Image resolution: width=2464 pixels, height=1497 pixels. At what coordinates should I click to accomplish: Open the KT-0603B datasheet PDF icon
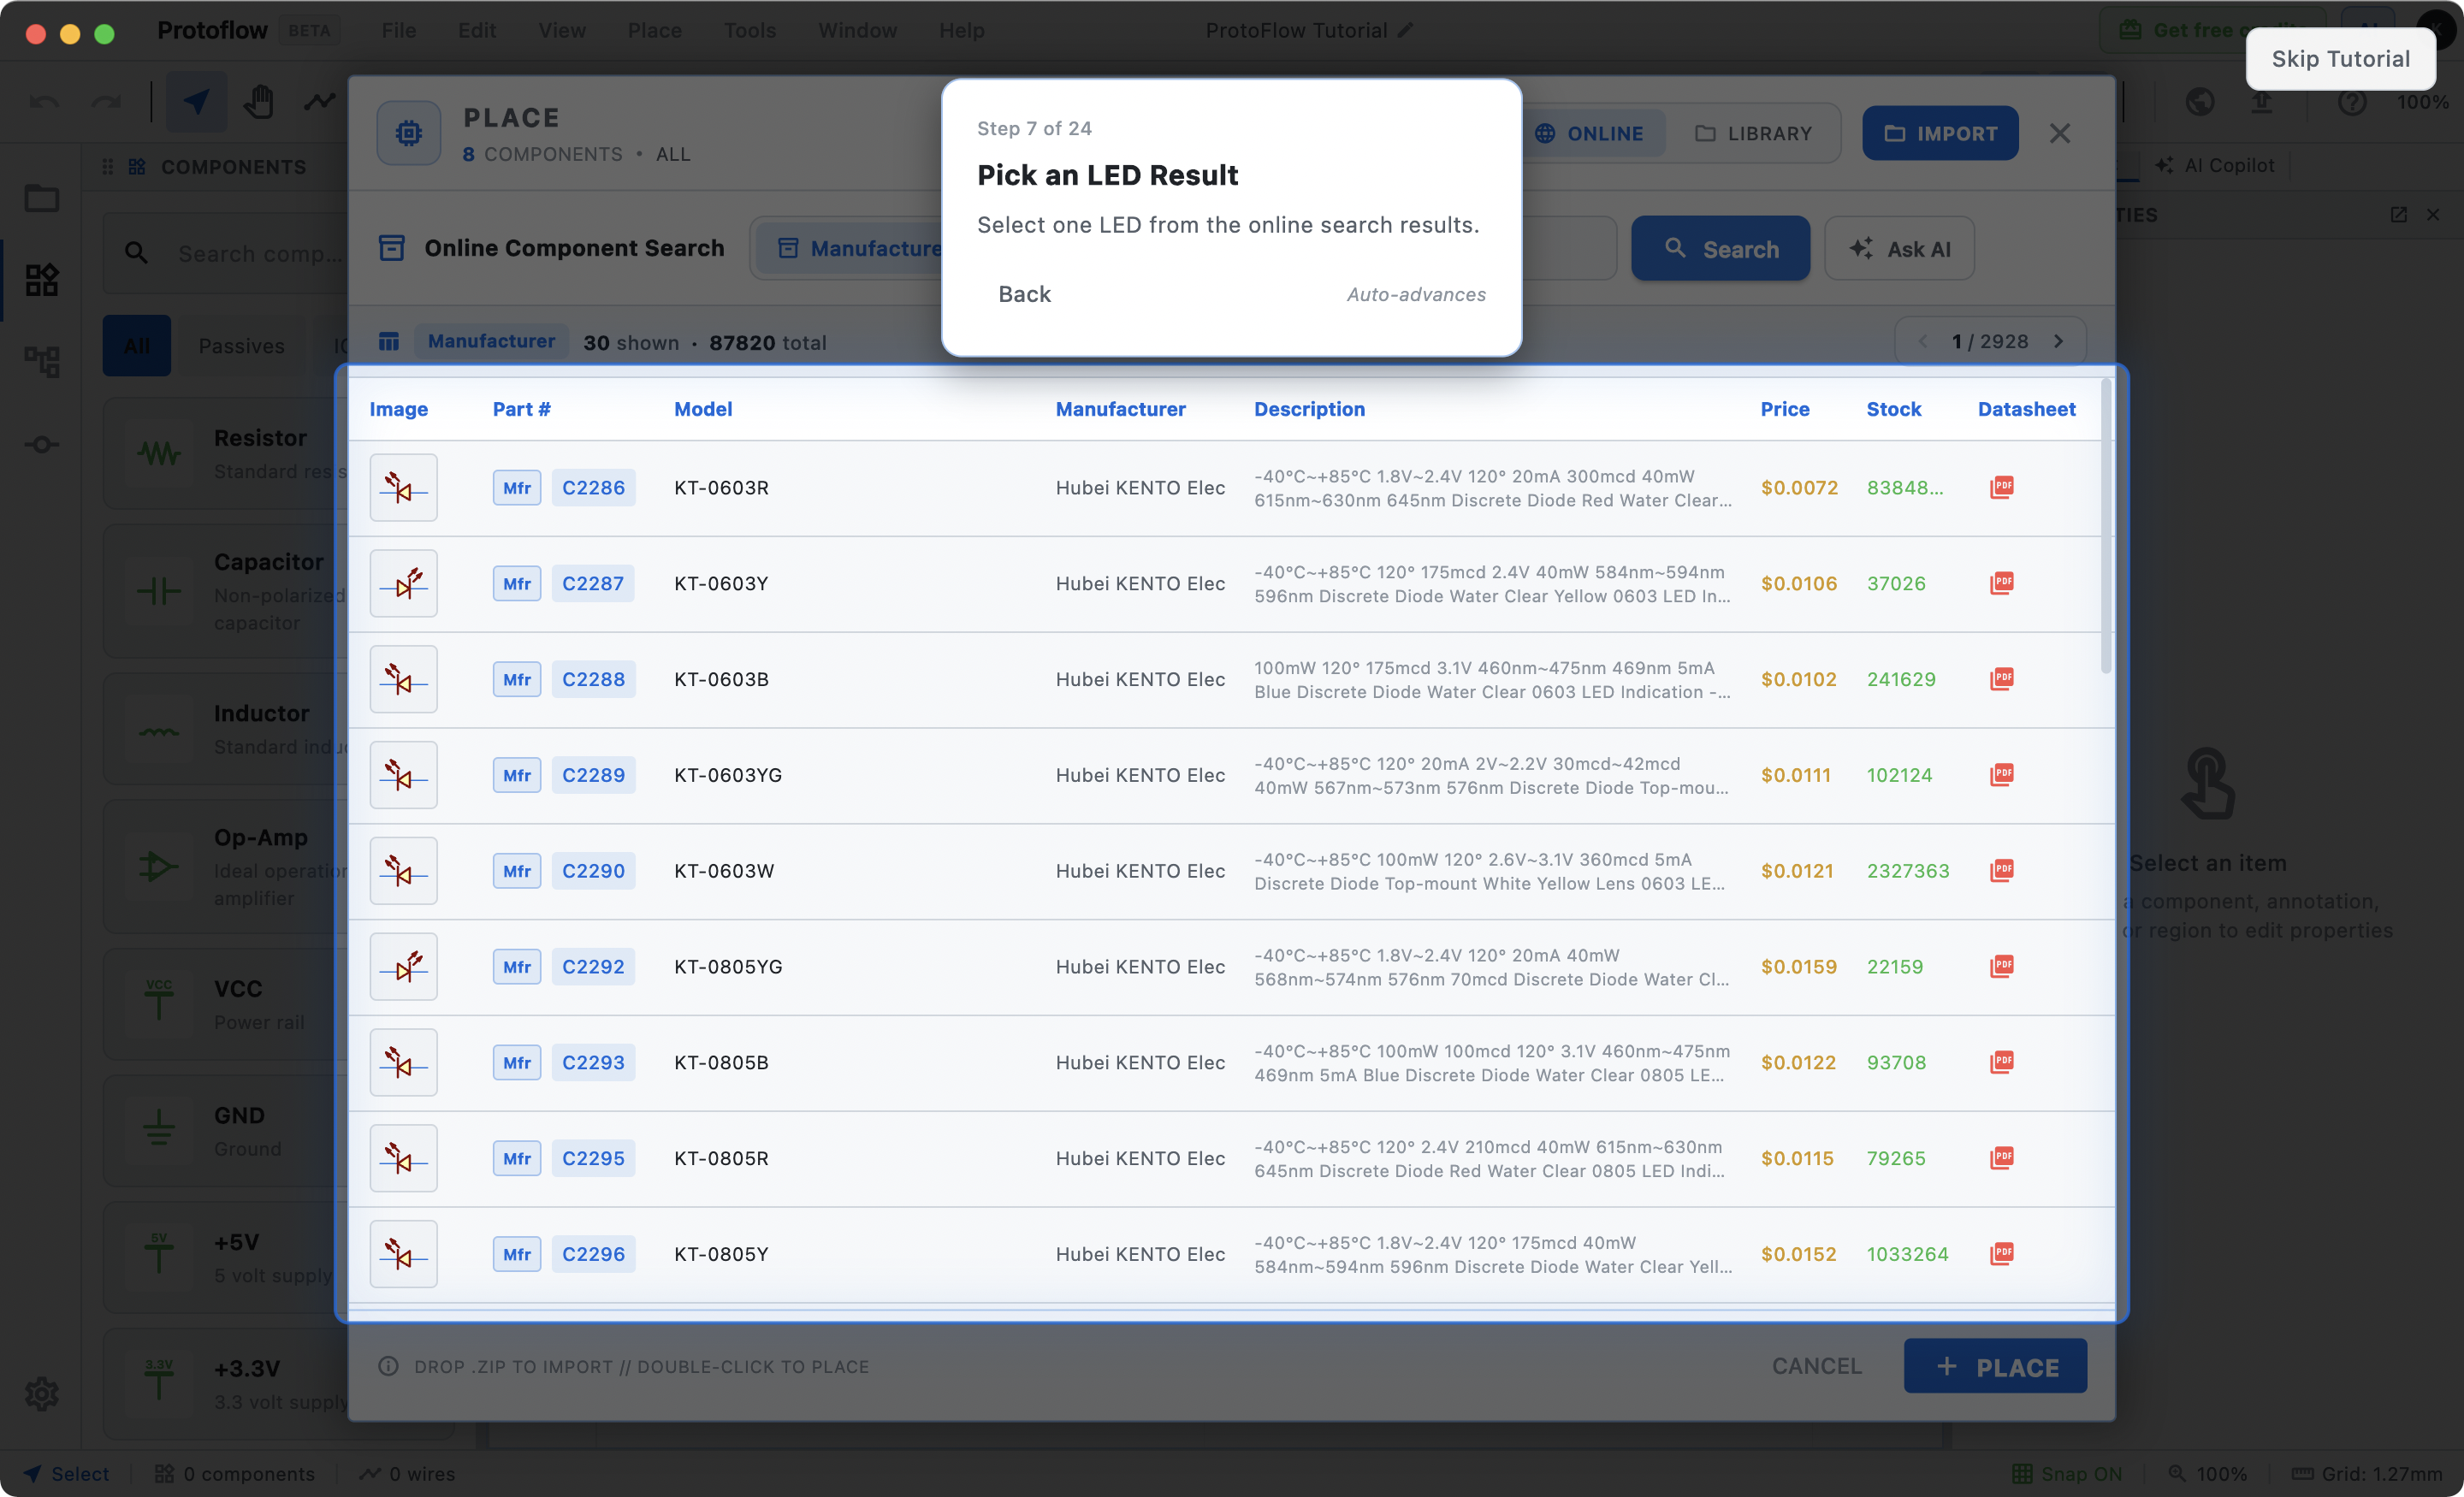(x=2001, y=679)
